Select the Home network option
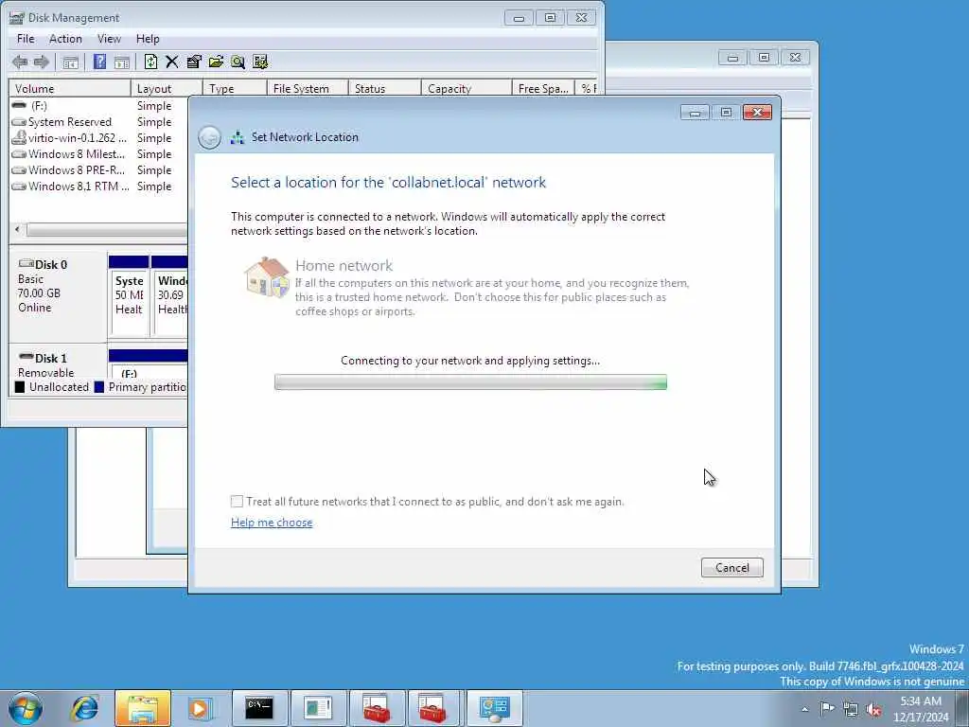Screen dimensions: 969x727 [x=467, y=288]
